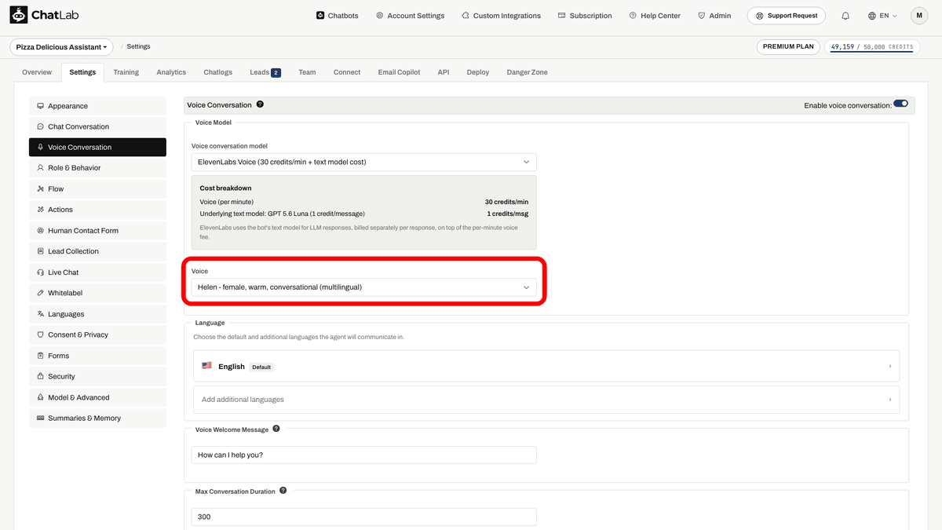Image resolution: width=942 pixels, height=530 pixels.
Task: Click the Max Conversation Duration help icon
Action: coord(283,491)
